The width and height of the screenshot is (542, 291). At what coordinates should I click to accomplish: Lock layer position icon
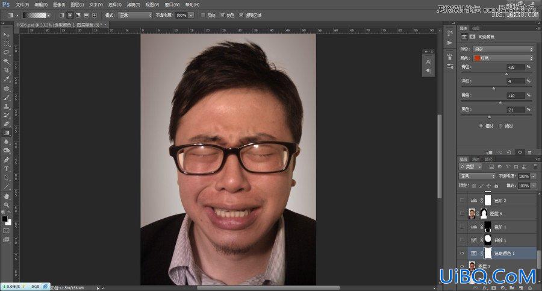(x=489, y=186)
